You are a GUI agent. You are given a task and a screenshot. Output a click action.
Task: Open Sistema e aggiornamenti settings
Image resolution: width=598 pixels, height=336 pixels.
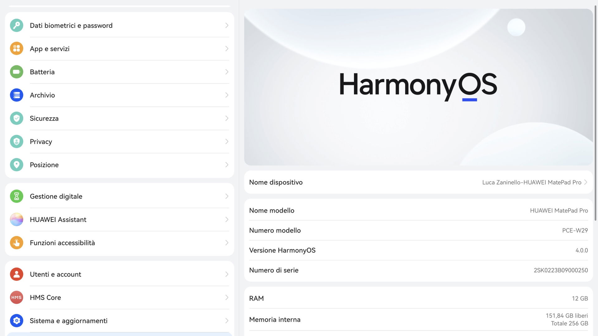click(x=120, y=321)
